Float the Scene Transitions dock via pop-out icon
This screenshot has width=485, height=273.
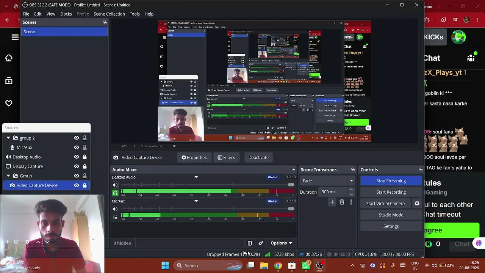click(353, 169)
